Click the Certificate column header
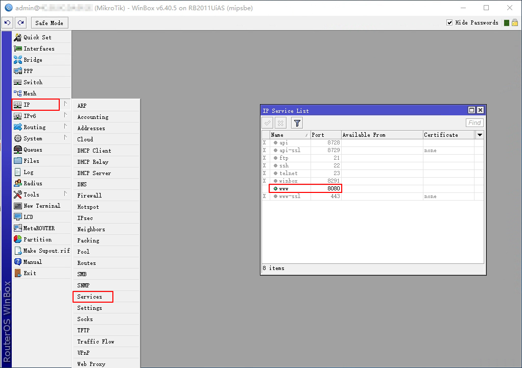 449,135
